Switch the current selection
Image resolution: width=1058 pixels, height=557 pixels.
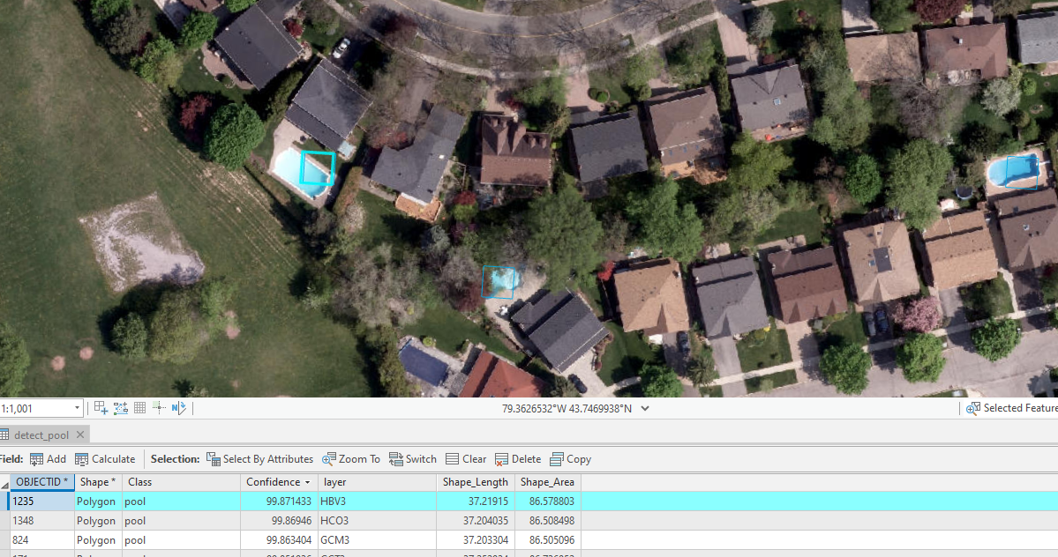click(x=412, y=458)
